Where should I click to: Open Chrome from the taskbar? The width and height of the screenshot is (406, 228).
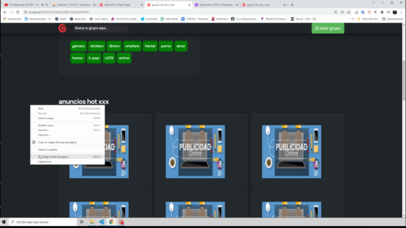click(112, 222)
